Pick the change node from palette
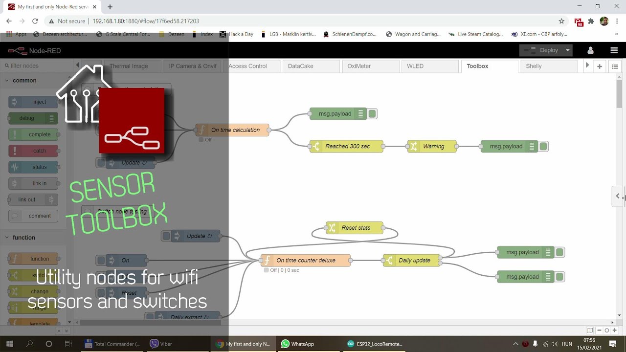 point(33,291)
